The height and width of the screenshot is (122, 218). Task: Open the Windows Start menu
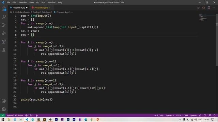pos(3,120)
